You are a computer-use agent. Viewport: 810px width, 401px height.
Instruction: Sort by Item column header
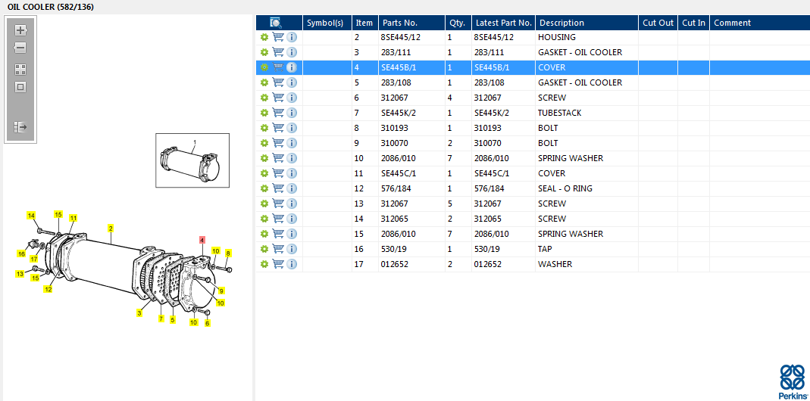click(x=364, y=23)
